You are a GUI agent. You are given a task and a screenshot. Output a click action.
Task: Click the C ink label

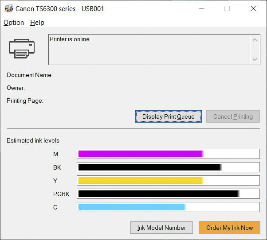tap(55, 207)
